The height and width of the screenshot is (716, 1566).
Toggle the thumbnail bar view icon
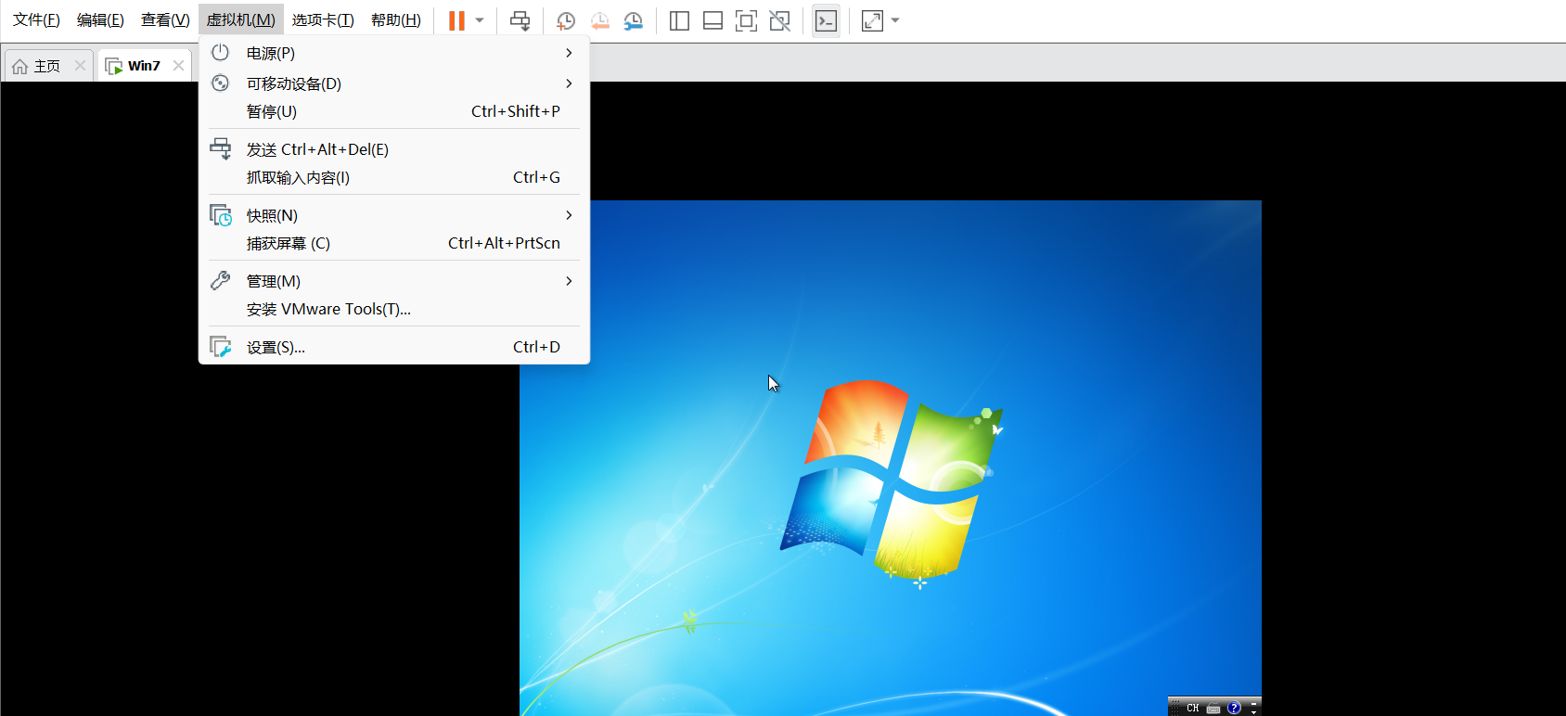pyautogui.click(x=712, y=20)
